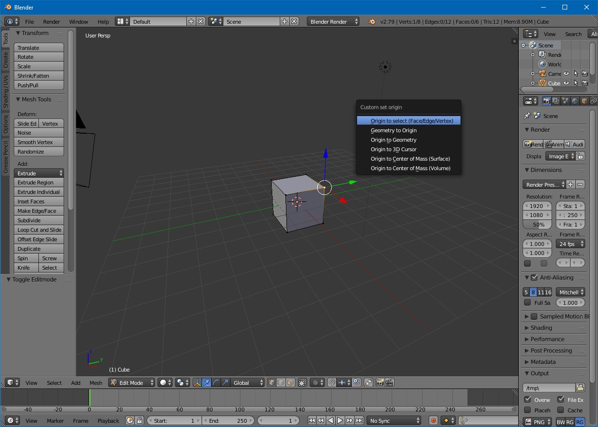Click the edge select mode icon

281,382
